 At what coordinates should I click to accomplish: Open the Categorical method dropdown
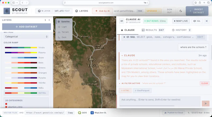point(26,37)
